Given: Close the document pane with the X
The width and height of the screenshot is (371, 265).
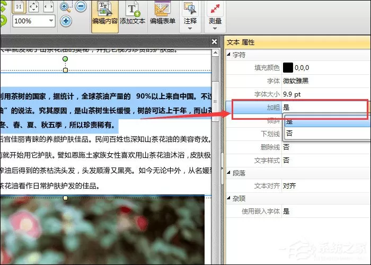Looking at the screenshot, I should pos(214,42).
